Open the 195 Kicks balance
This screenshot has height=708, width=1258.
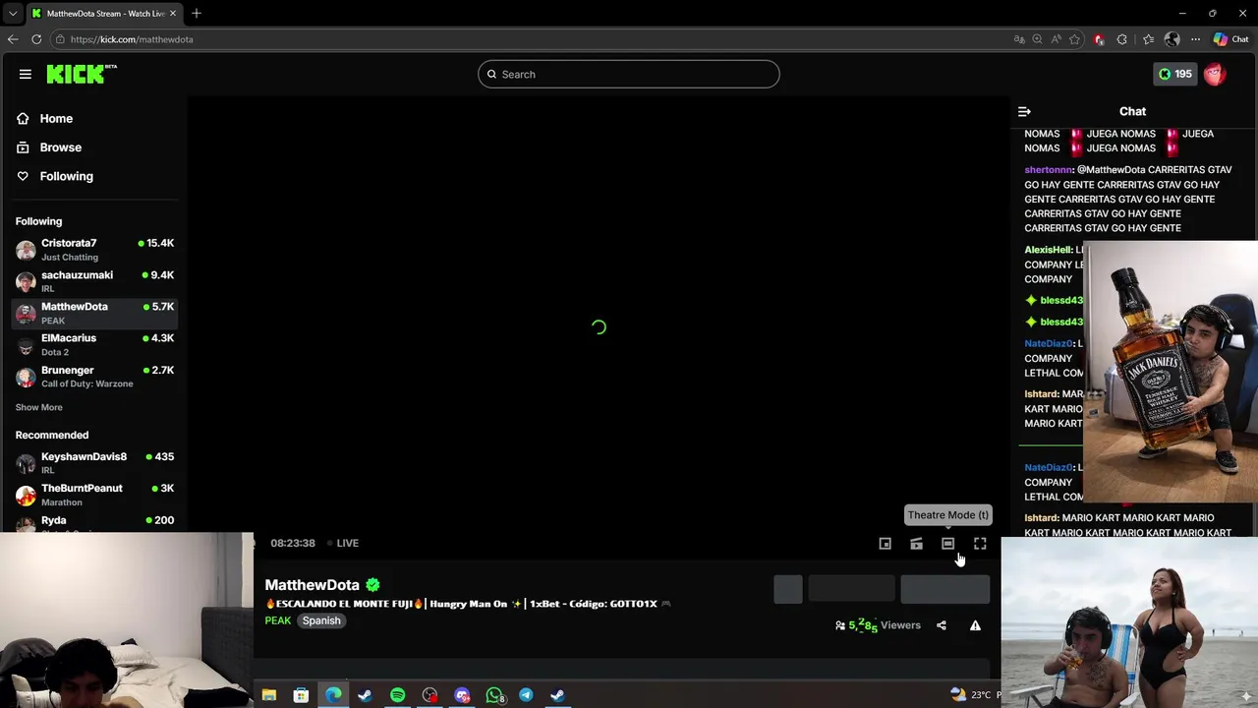pos(1174,74)
